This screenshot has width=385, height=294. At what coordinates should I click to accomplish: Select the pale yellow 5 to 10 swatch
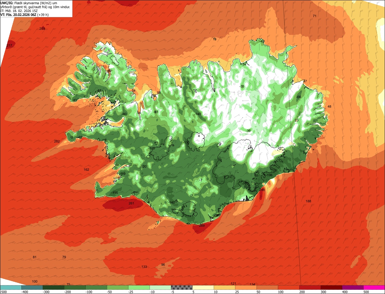pos(203,287)
